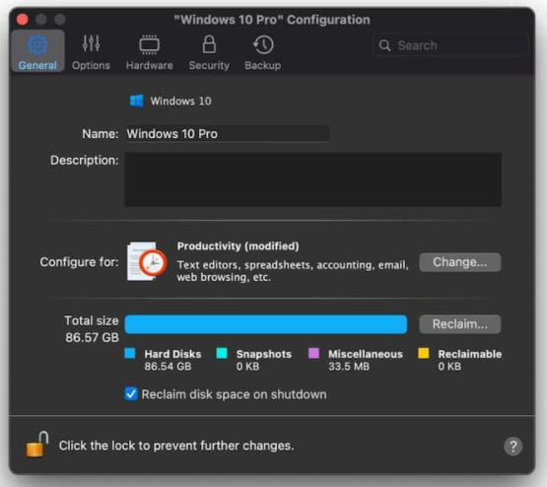
Task: Click the Change... profile button
Action: click(460, 262)
